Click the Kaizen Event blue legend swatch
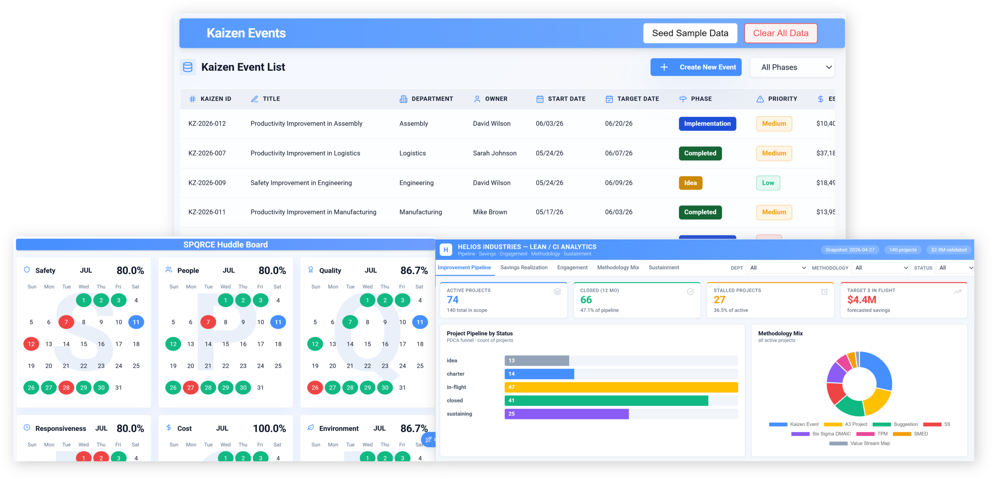 point(778,424)
